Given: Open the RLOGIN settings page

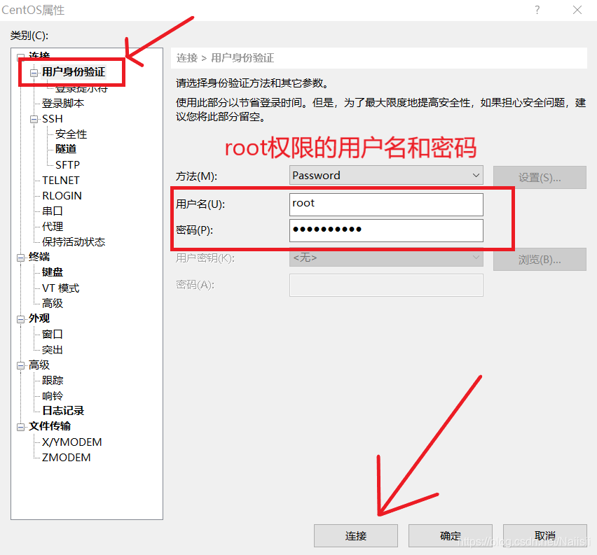Looking at the screenshot, I should 61,195.
